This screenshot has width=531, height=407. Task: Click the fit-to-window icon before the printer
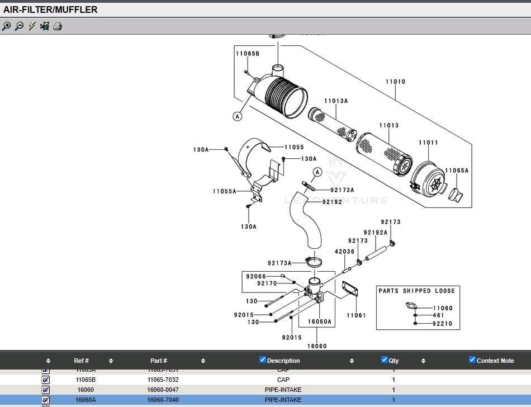[x=45, y=26]
